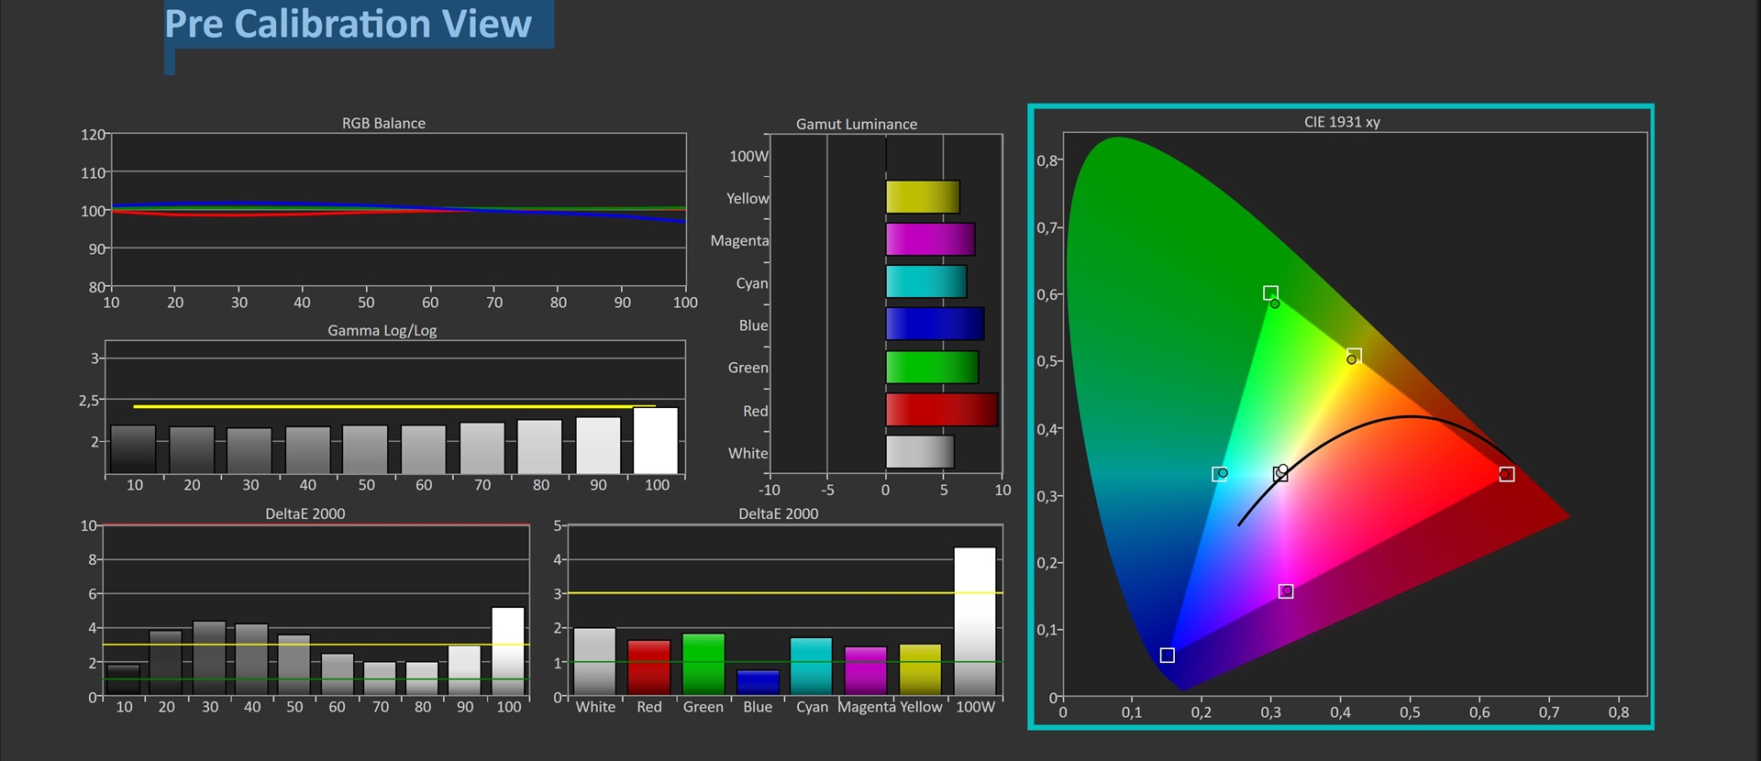Screen dimensions: 1761x761
Task: Select the 100W bar in color DeltaE chart
Action: click(974, 622)
